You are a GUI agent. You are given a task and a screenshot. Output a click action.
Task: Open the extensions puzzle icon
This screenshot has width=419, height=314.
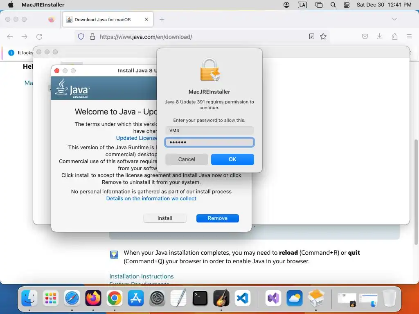tap(394, 36)
